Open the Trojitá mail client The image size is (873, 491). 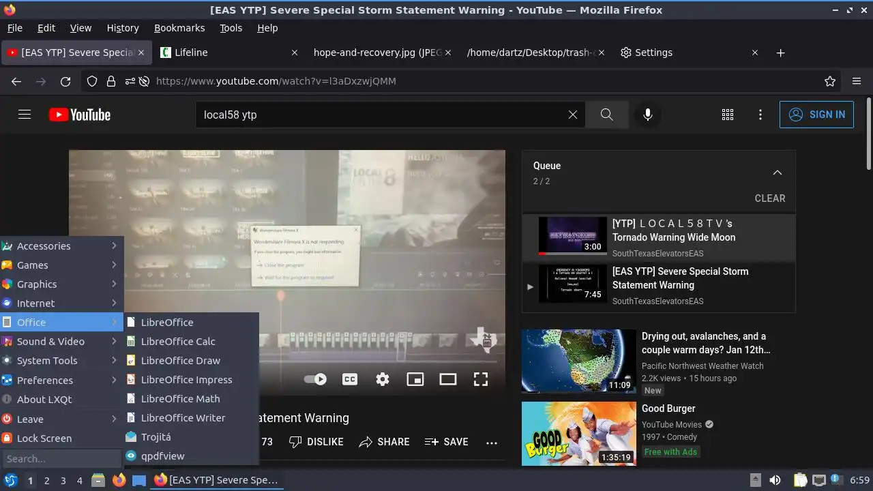tap(191, 436)
